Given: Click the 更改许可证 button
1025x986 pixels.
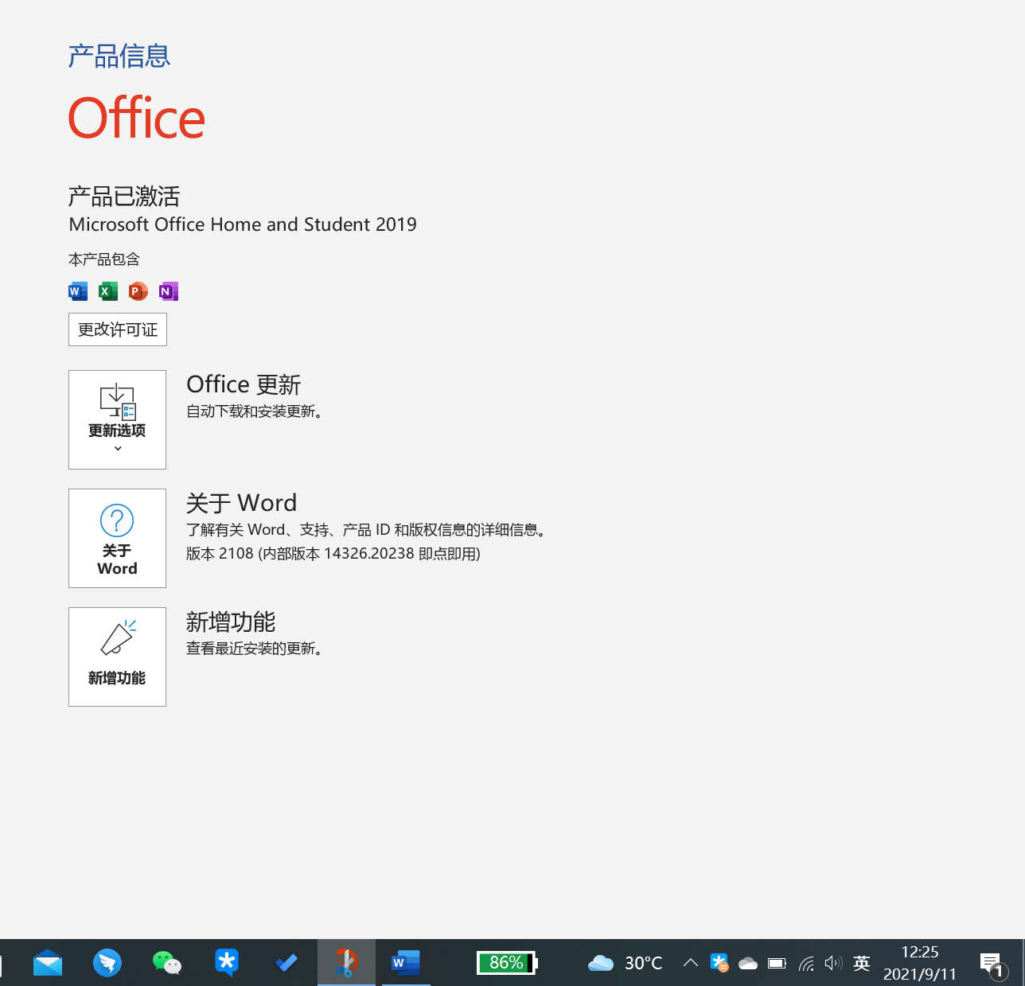Looking at the screenshot, I should 118,329.
